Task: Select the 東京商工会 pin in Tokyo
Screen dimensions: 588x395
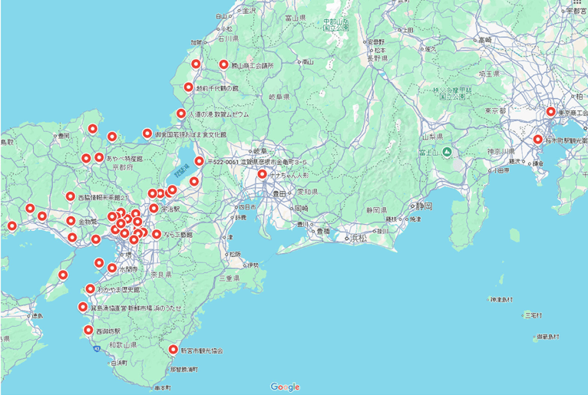Action: click(x=550, y=111)
